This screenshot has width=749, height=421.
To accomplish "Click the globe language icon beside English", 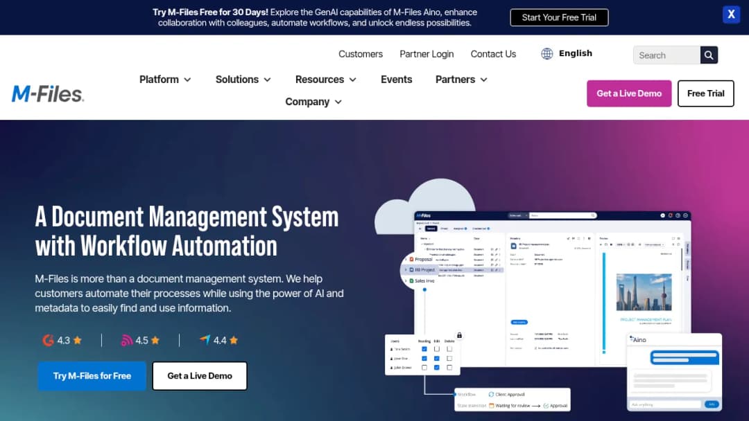I will (547, 53).
